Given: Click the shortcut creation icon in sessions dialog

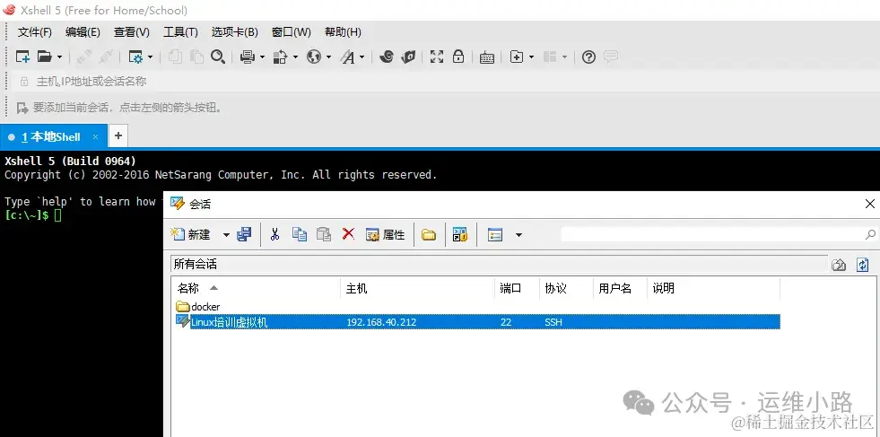Looking at the screenshot, I should click(460, 235).
